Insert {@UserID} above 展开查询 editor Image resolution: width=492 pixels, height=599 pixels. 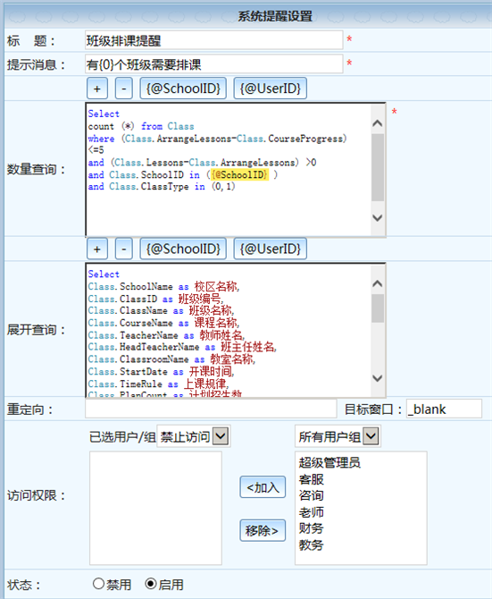[x=270, y=249]
